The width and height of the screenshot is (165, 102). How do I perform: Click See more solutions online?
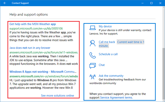pyautogui.click(x=57, y=96)
